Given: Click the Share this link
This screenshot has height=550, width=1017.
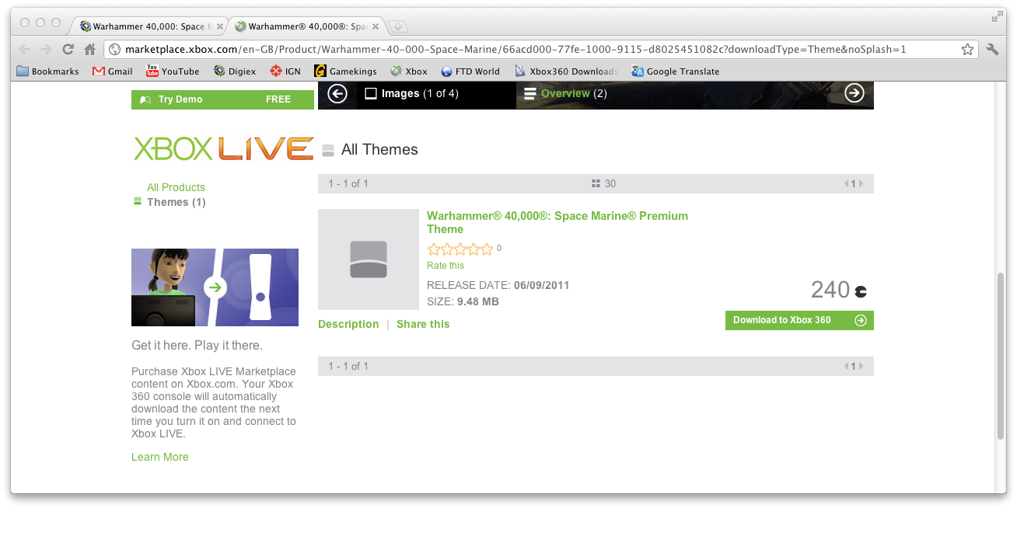Looking at the screenshot, I should click(423, 324).
